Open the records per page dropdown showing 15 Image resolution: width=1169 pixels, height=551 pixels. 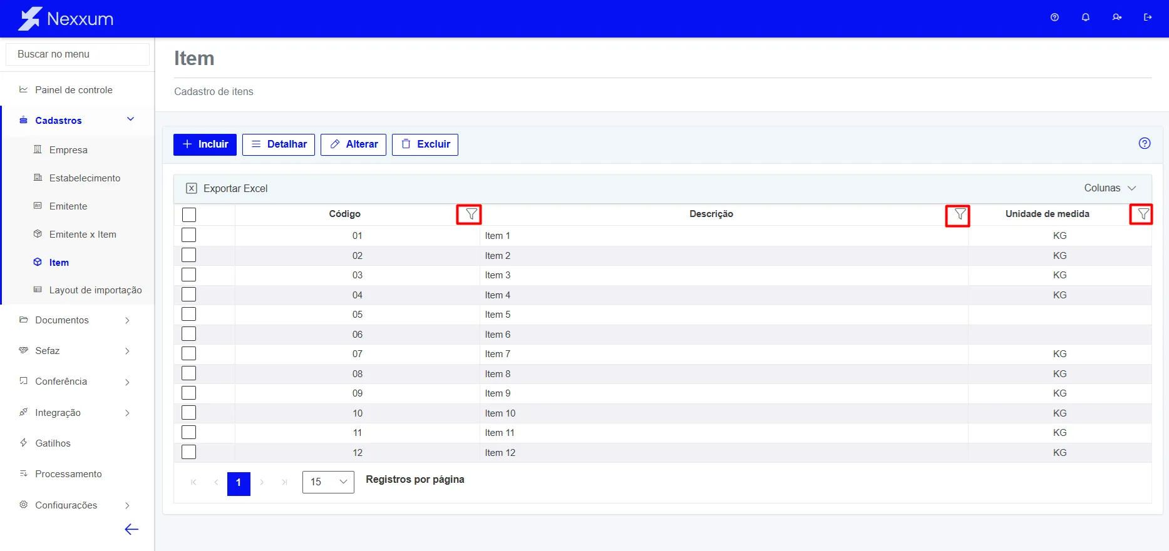(x=328, y=482)
